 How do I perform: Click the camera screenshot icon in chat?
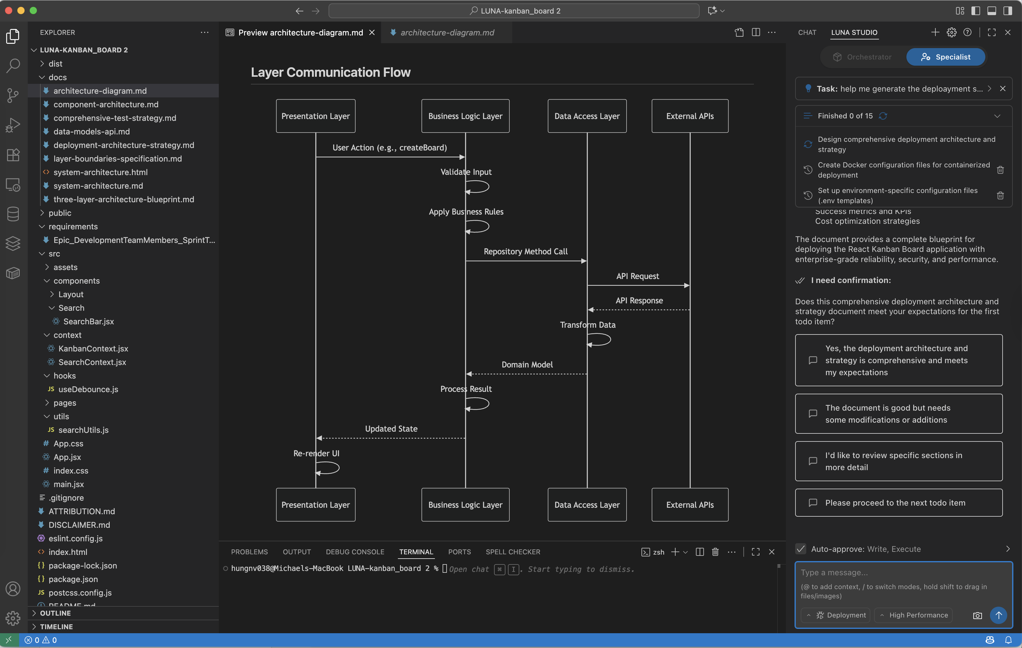tap(977, 615)
